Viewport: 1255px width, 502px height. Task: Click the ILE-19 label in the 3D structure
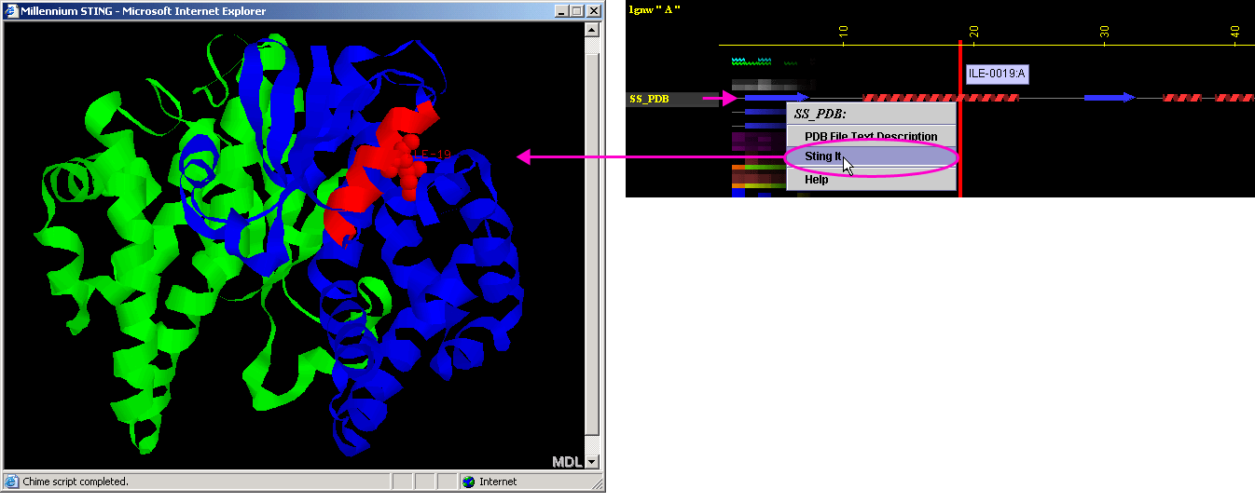click(x=431, y=155)
